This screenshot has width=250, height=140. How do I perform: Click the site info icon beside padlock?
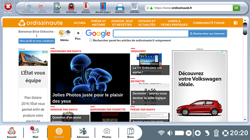point(148,8)
